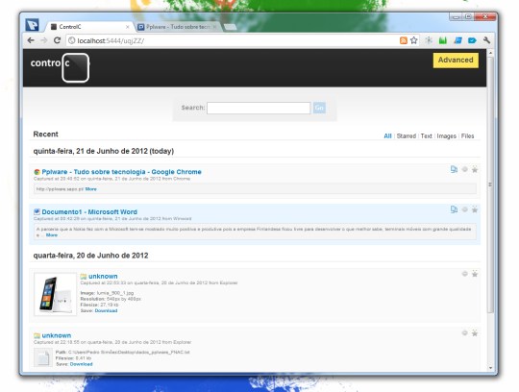Screen dimensions: 519x392
Task: Click the Chrome icon beside Pplware entry
Action: 37,172
